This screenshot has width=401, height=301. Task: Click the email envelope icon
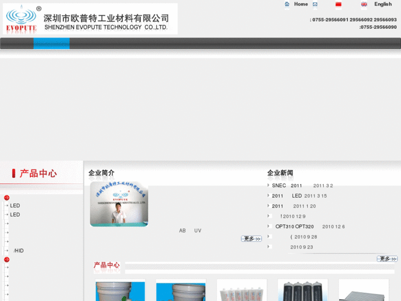coord(315,4)
